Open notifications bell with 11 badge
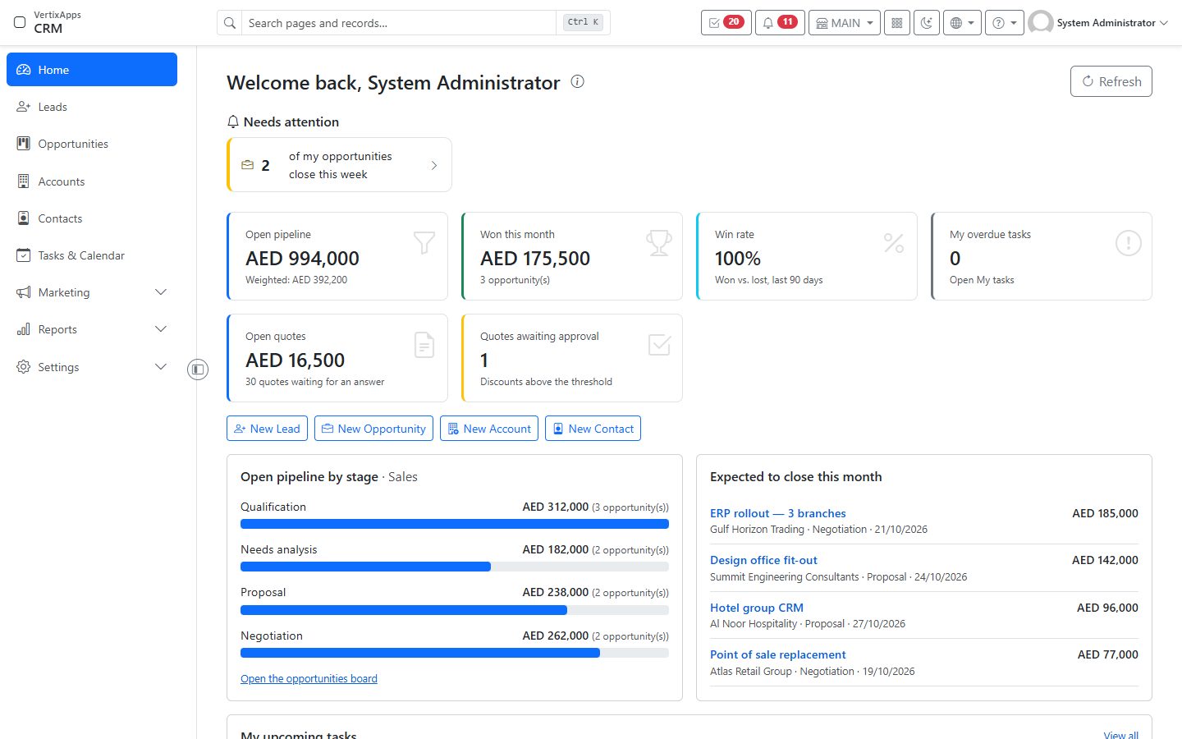The height and width of the screenshot is (739, 1182). point(780,23)
